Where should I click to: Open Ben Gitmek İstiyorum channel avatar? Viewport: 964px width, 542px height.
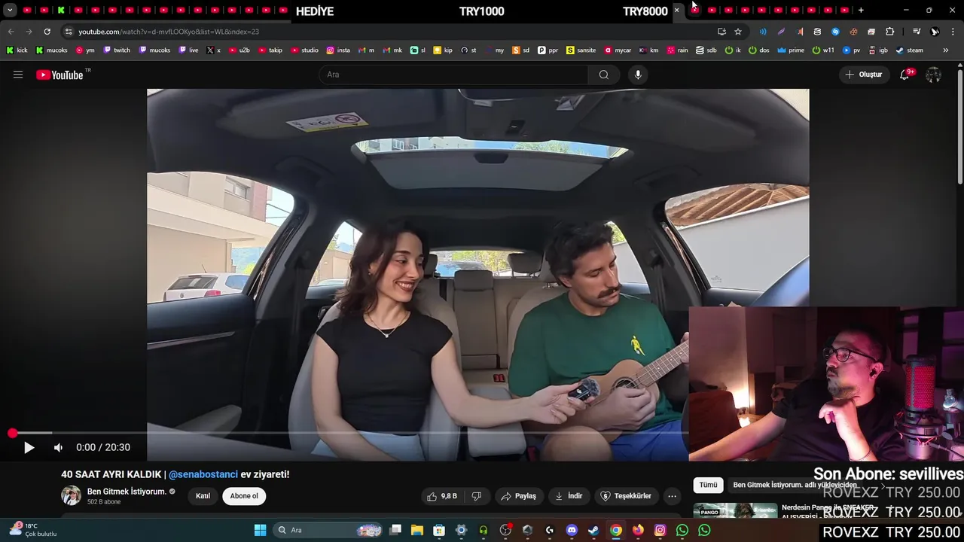pos(71,495)
